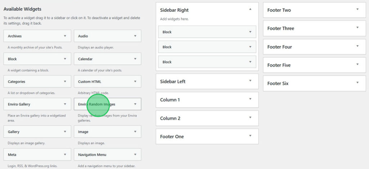
Task: Expand the Footer Two area arrow
Action: coord(357,10)
